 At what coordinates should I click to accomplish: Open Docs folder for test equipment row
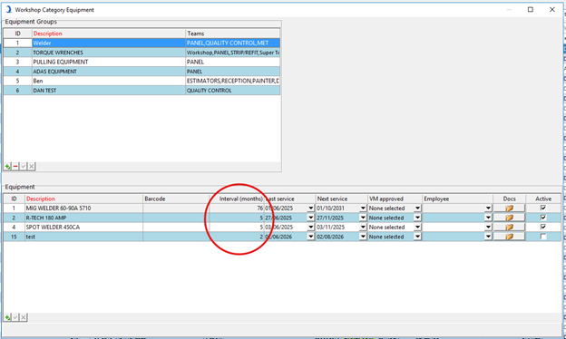click(509, 237)
